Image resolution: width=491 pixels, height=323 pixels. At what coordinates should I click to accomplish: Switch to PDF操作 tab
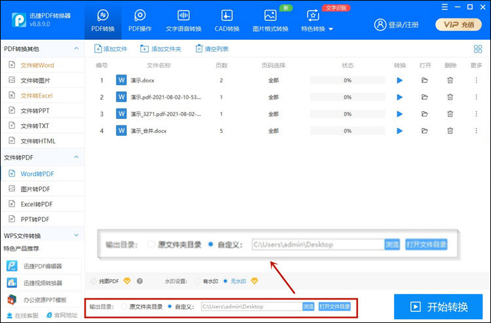140,22
